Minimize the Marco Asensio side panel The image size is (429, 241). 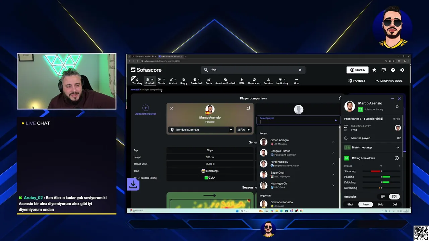coord(392,99)
